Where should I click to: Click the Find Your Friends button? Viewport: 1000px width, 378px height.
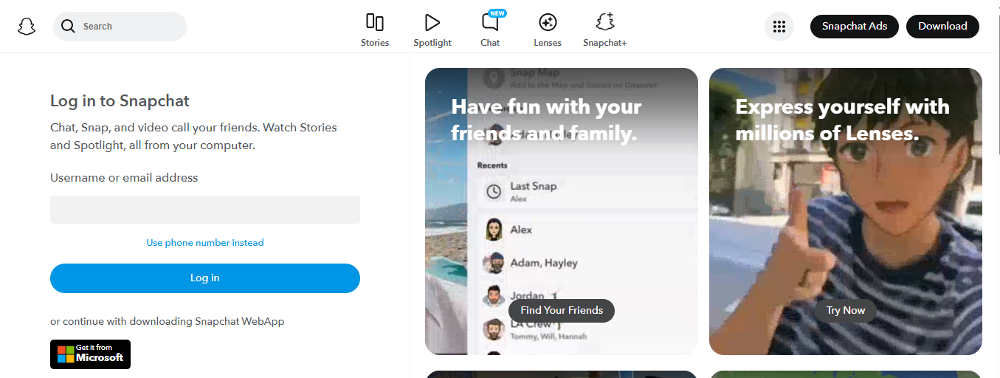(562, 310)
